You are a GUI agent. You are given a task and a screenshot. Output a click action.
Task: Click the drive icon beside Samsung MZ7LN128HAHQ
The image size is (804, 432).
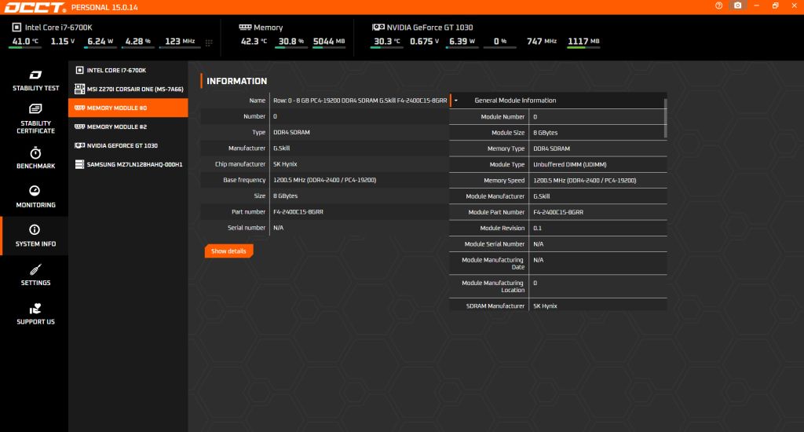coord(79,164)
